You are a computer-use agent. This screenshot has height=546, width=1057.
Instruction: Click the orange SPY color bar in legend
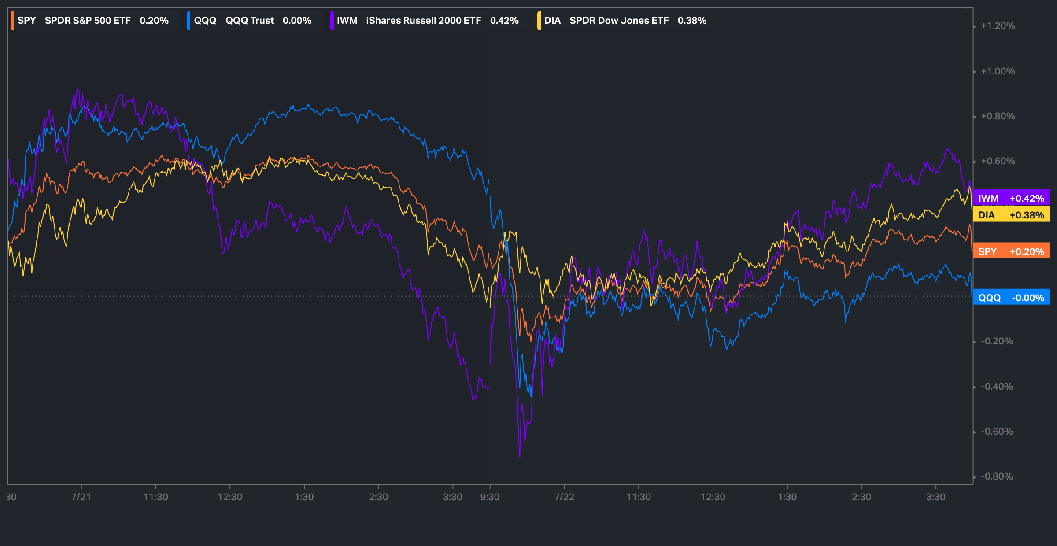coord(12,21)
